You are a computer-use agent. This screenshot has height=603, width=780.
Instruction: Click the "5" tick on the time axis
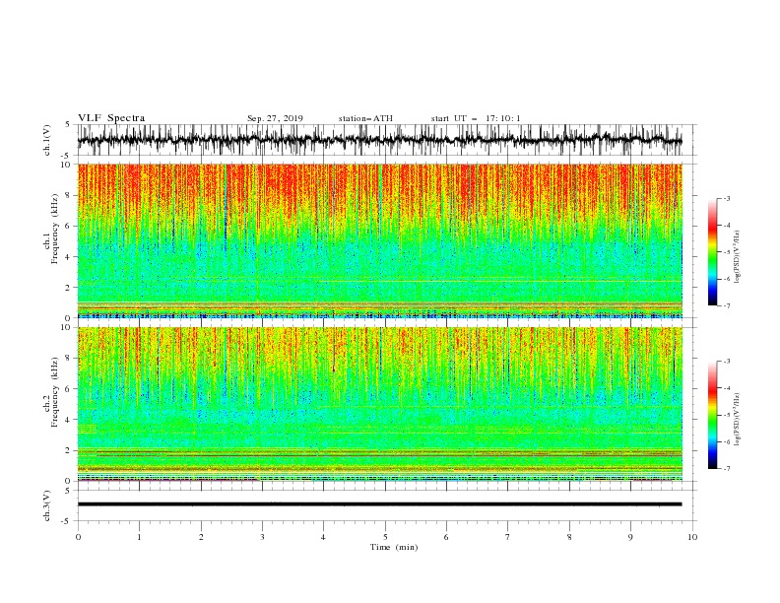[385, 537]
